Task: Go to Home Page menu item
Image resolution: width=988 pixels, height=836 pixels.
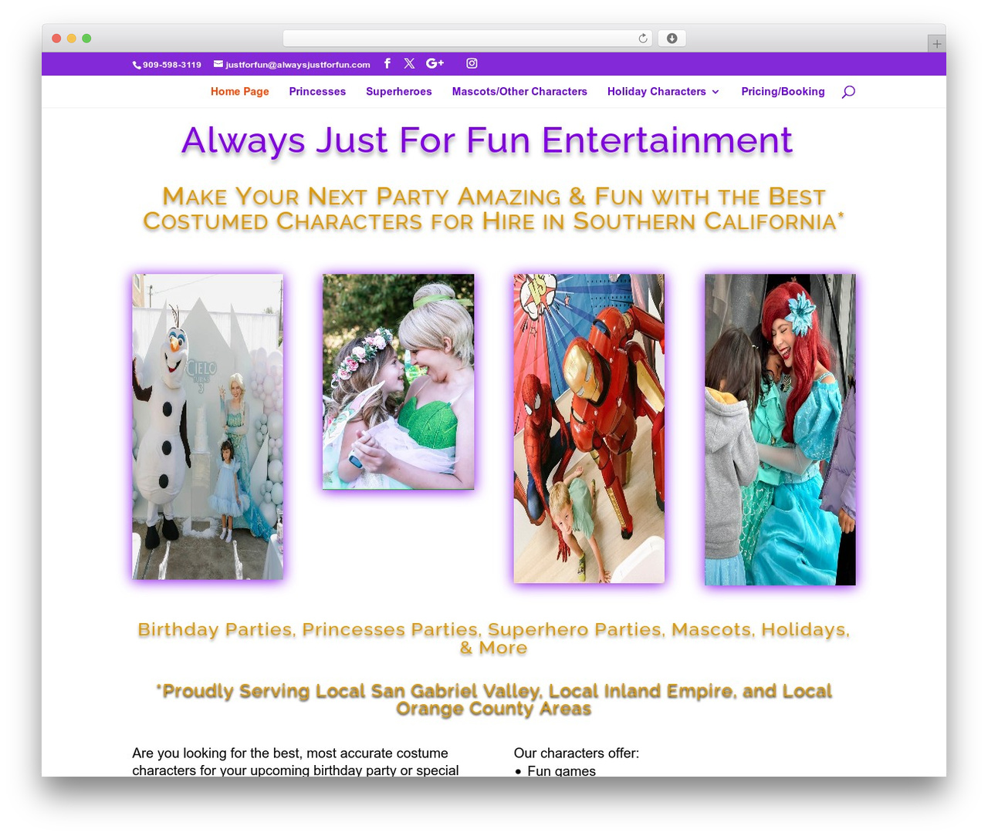Action: click(240, 91)
